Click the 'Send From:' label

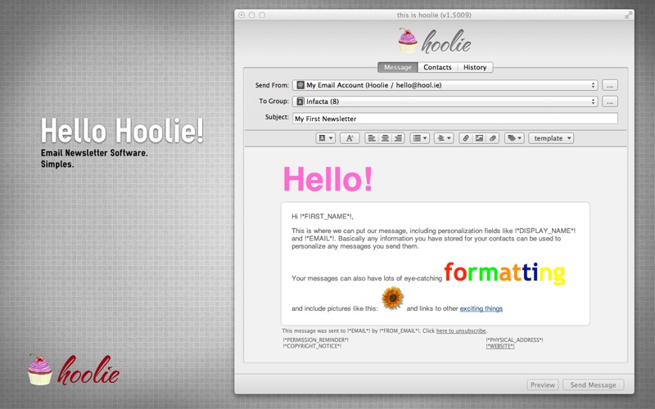tap(272, 85)
